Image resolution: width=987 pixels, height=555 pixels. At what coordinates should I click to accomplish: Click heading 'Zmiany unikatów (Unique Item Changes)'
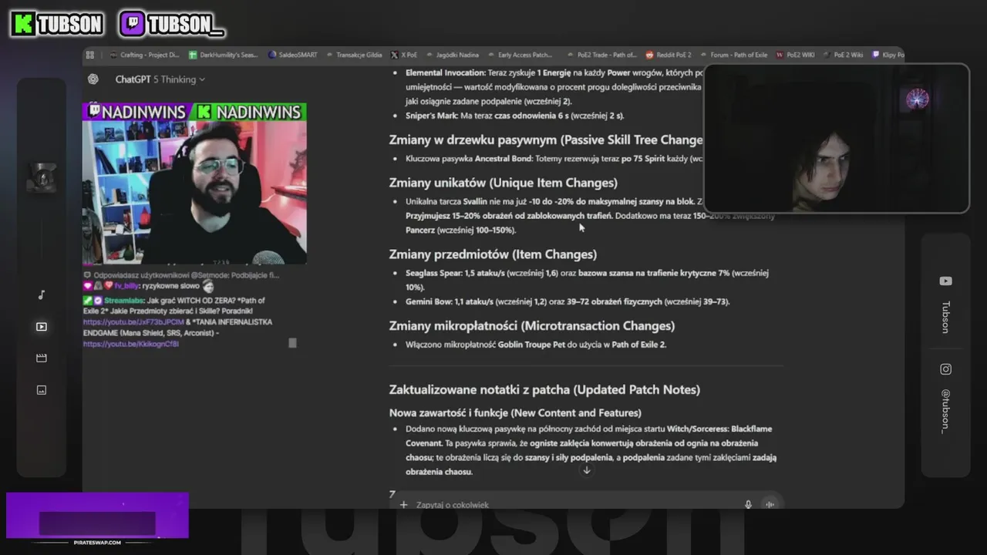click(504, 183)
